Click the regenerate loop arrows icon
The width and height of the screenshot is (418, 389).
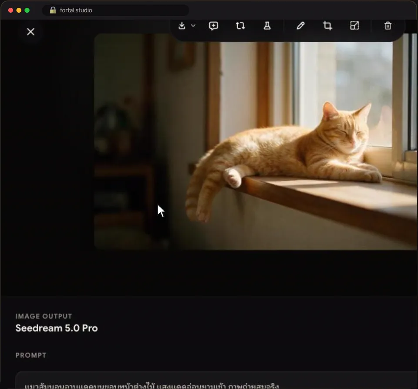240,26
